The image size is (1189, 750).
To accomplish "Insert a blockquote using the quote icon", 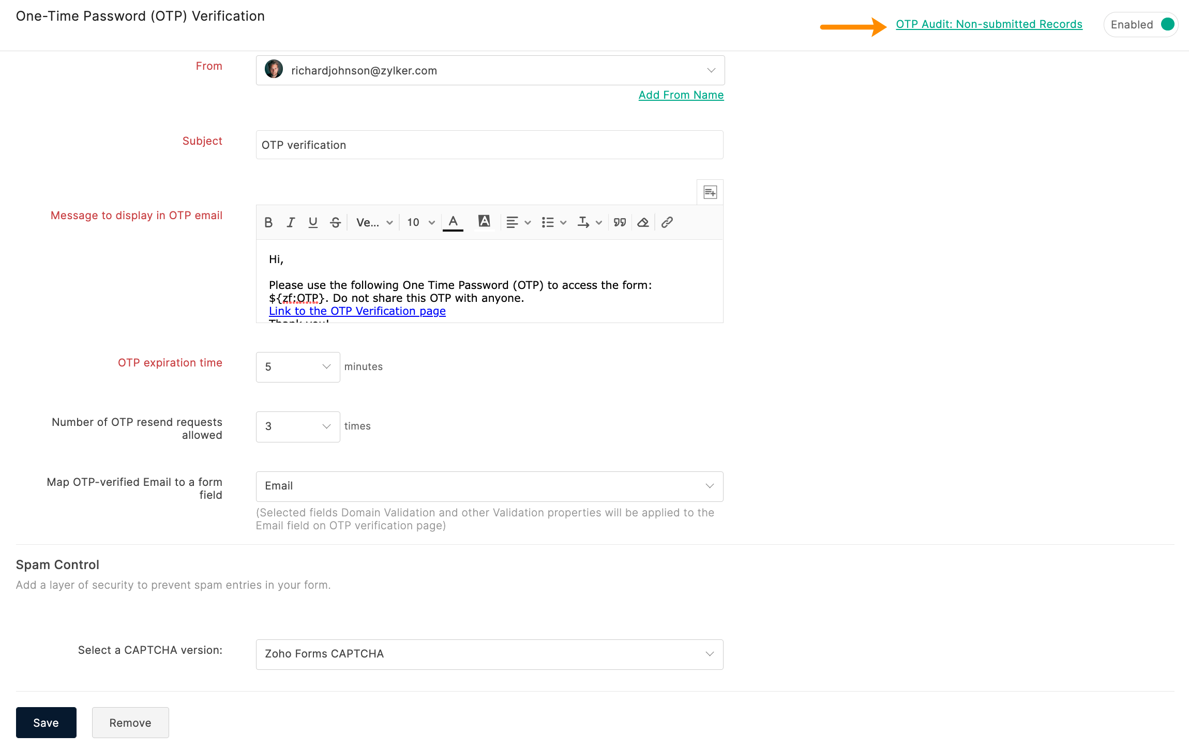I will (620, 222).
